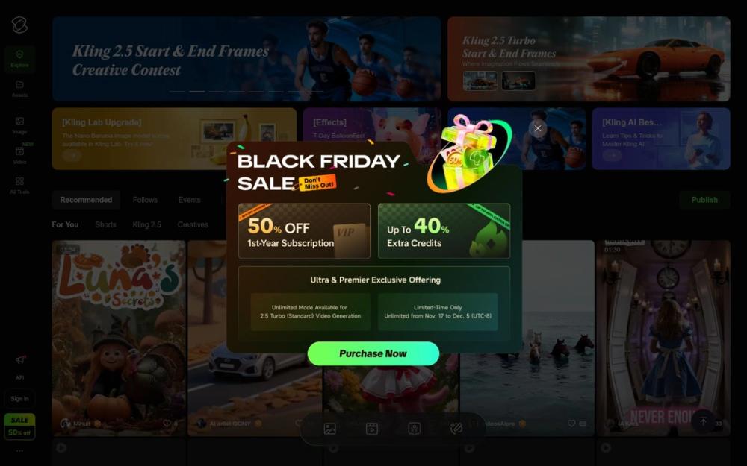Click the back-to-top arrow button
Viewport: 747px width, 466px height.
703,421
